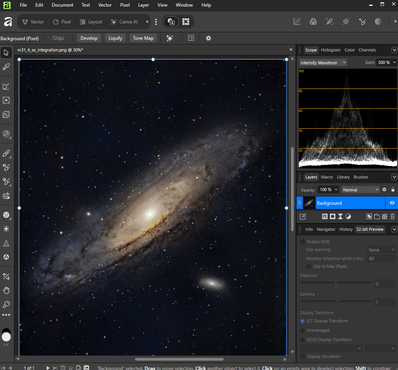Enable the HDR checkbox
The image size is (398, 370).
click(303, 242)
